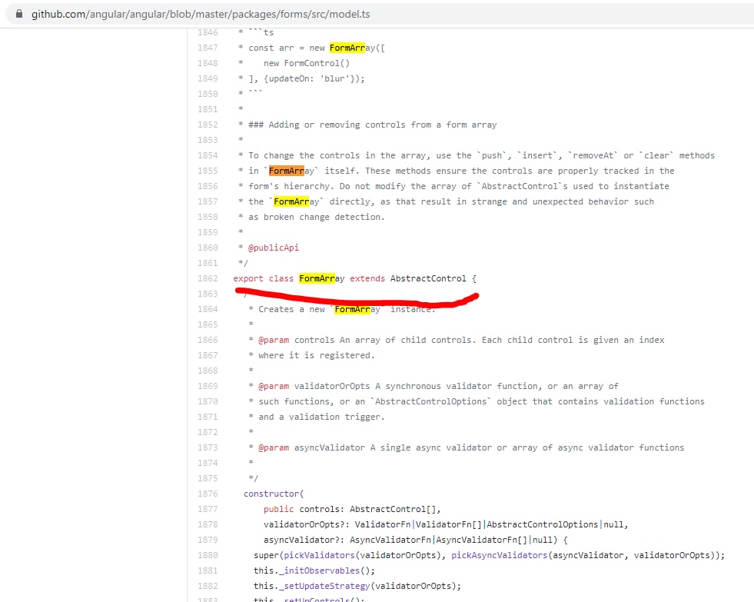Viewport: 754px width, 602px height.
Task: Click '@param validatorOrOpts' comment
Action: tap(314, 386)
